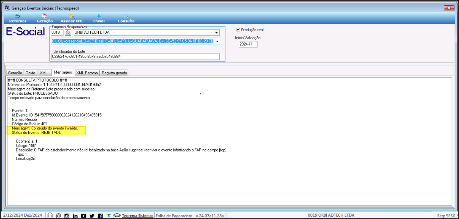Click the Geração toolbar button

click(45, 18)
